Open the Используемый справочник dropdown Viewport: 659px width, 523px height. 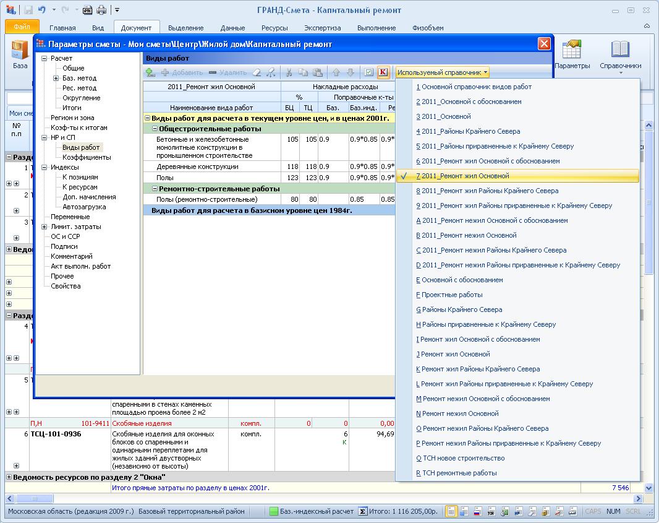(442, 72)
